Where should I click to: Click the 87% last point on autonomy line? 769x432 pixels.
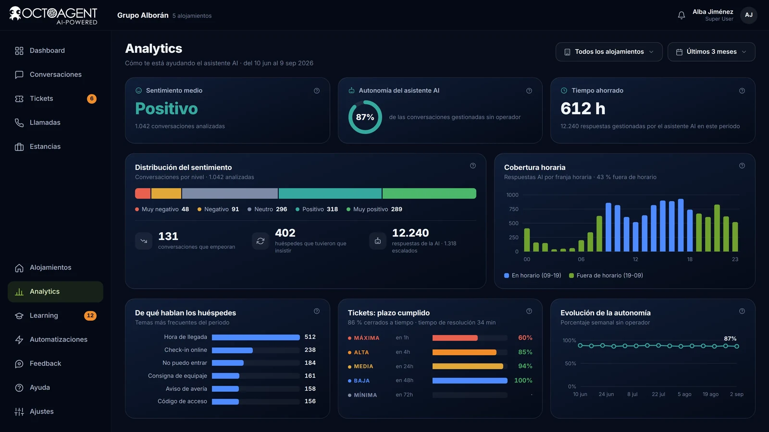(x=736, y=346)
